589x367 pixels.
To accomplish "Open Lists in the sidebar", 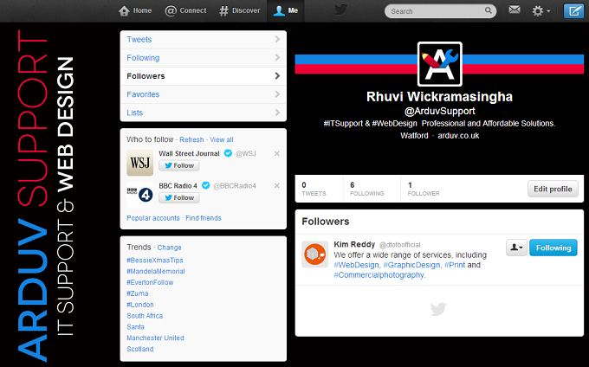I will click(204, 113).
